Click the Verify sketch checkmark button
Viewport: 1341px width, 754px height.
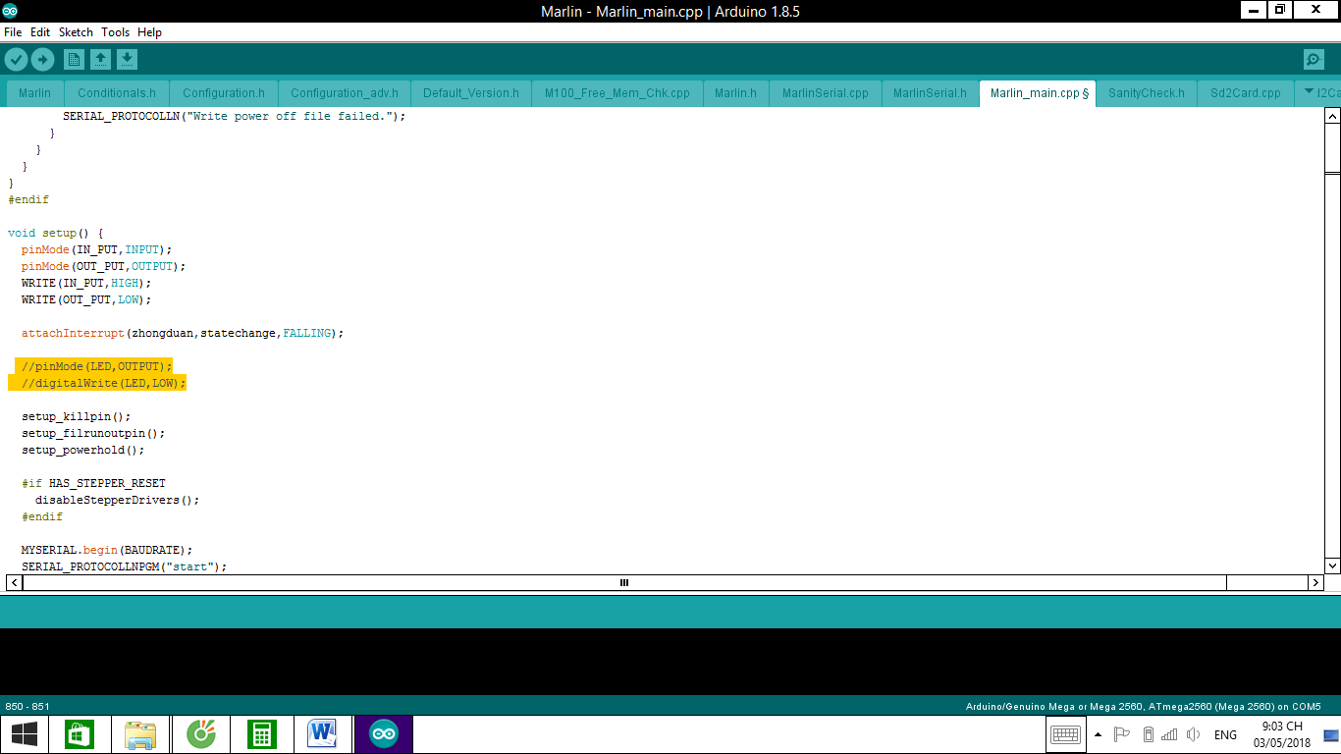pyautogui.click(x=16, y=60)
